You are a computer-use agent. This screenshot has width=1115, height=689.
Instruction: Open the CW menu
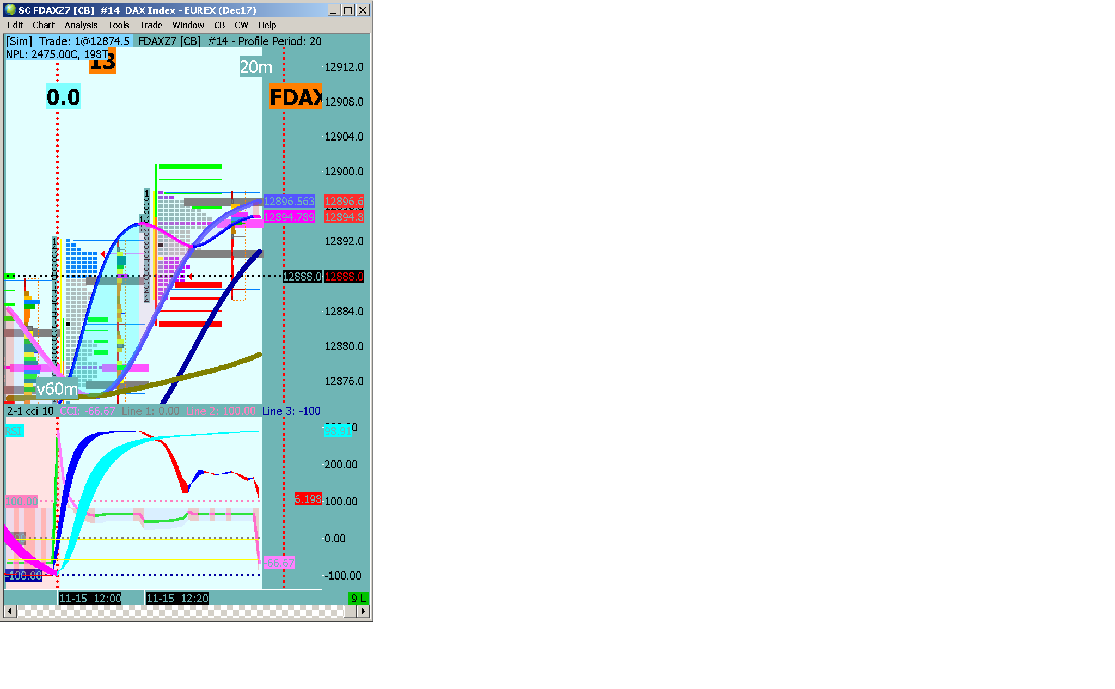[x=241, y=25]
